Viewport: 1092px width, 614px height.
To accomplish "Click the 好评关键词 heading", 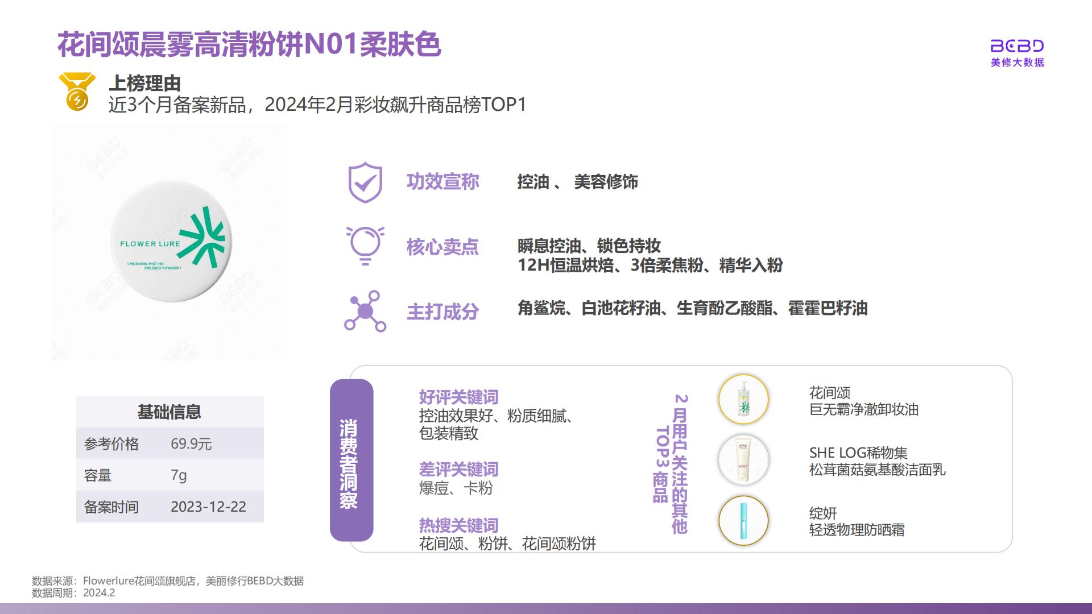I will click(x=458, y=397).
